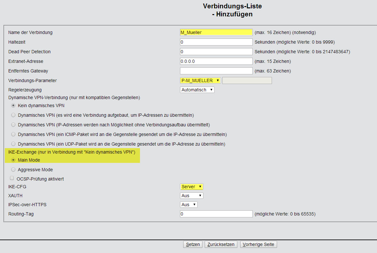Click the Extranet-Adresse input field
The height and width of the screenshot is (253, 377).
216,61
